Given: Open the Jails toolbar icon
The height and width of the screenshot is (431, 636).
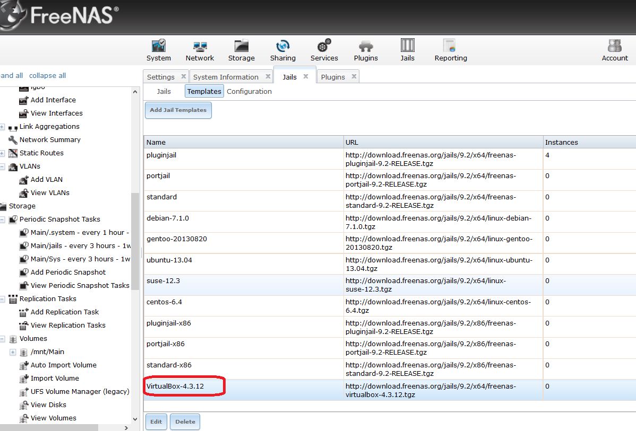Looking at the screenshot, I should click(407, 50).
